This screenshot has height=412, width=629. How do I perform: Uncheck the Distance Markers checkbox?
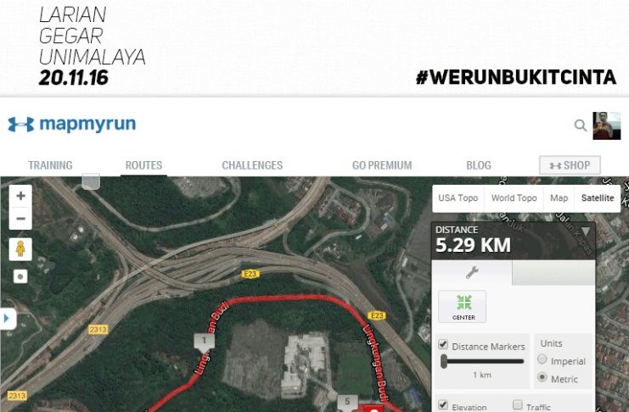(x=443, y=344)
